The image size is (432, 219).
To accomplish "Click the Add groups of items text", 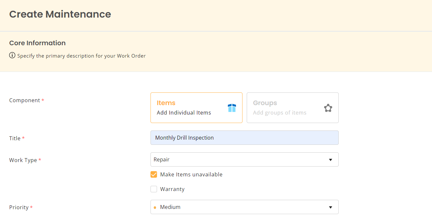I will tap(280, 113).
